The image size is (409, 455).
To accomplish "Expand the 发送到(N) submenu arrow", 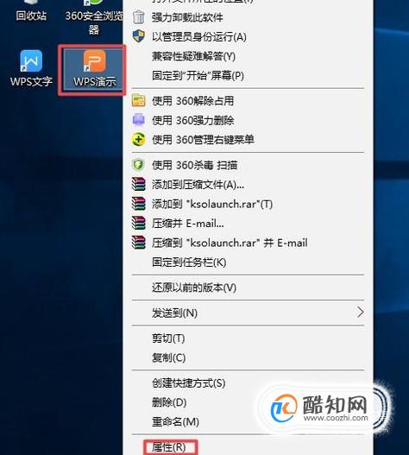I will (361, 313).
